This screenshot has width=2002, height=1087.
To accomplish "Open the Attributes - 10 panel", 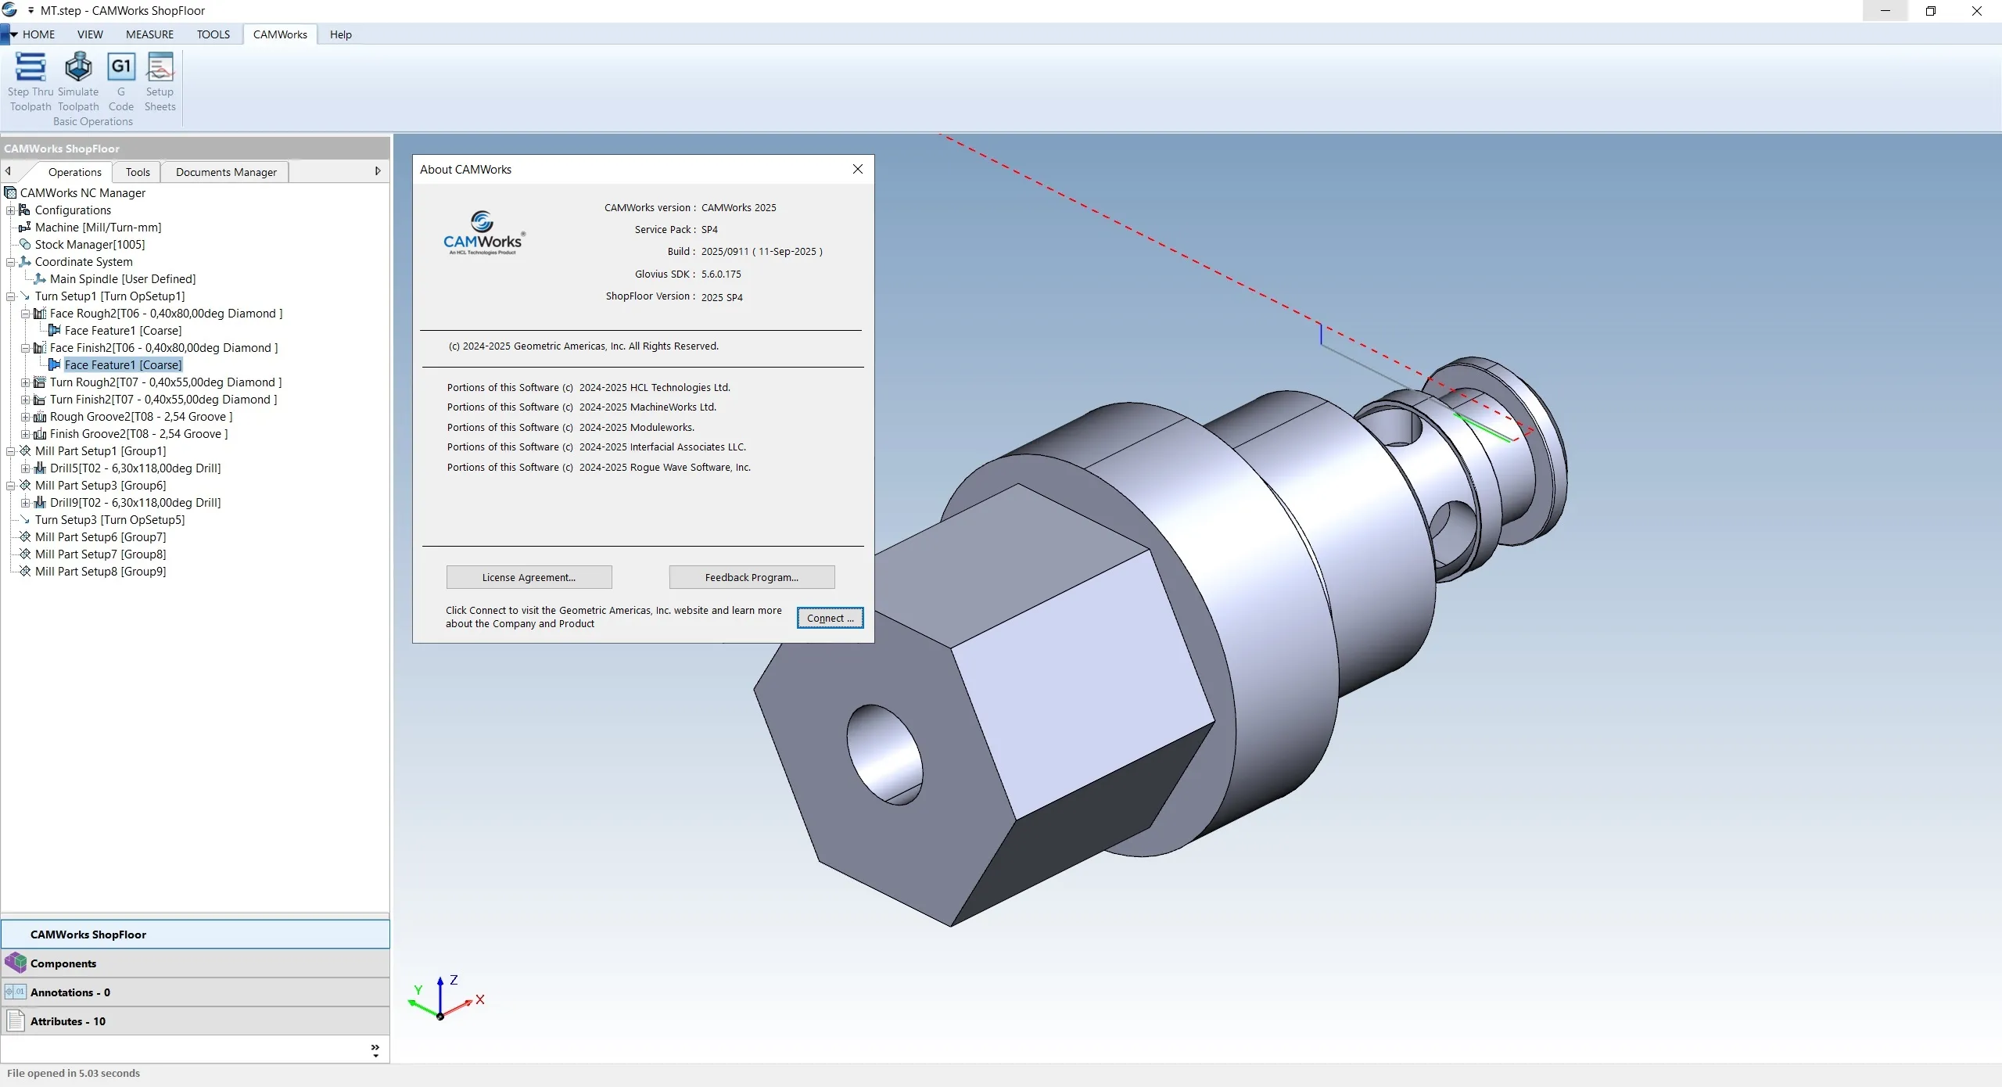I will [67, 1021].
